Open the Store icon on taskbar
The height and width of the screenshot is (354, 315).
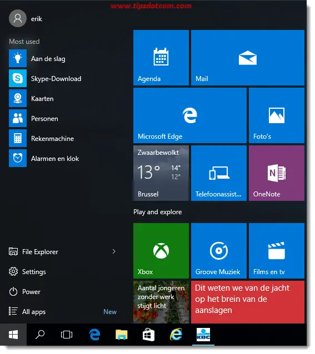pos(148,335)
